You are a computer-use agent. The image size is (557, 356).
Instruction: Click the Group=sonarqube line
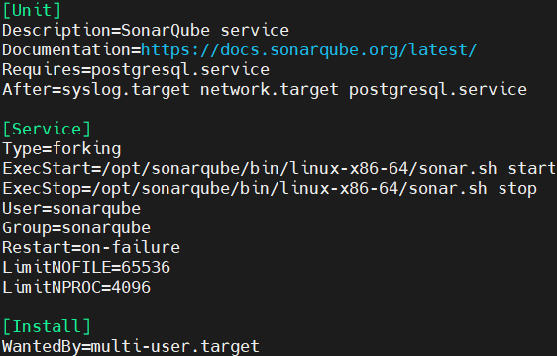(x=76, y=228)
